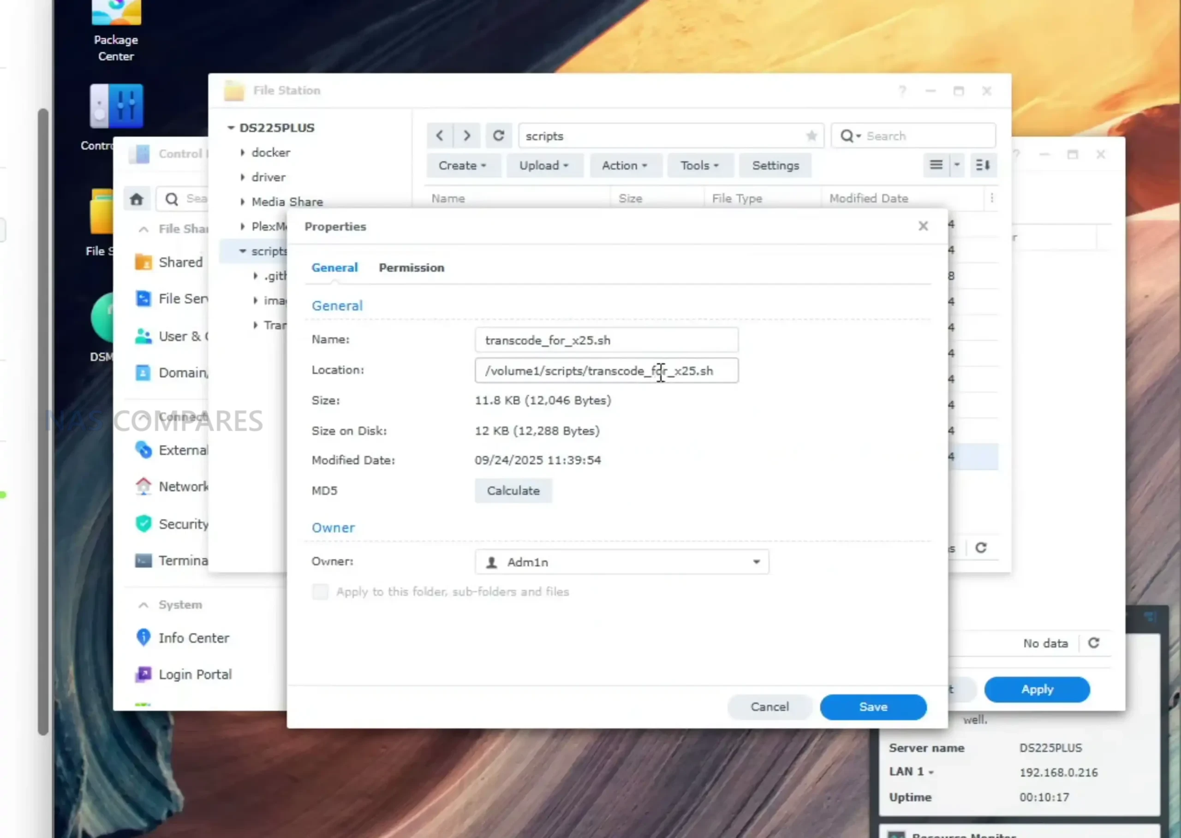
Task: Close the Properties dialog
Action: click(x=924, y=226)
